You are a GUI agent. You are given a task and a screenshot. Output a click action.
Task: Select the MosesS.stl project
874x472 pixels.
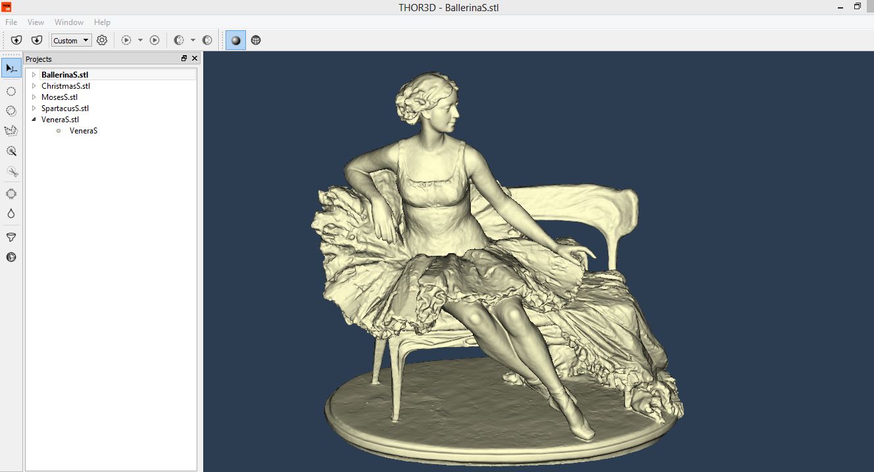coord(59,97)
